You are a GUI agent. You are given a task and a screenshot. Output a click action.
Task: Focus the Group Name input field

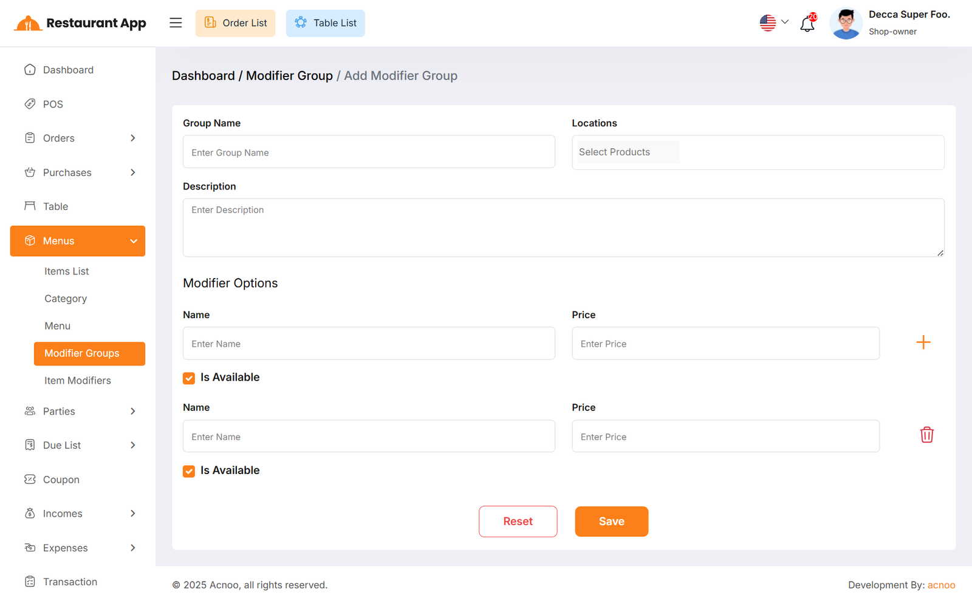pyautogui.click(x=369, y=152)
